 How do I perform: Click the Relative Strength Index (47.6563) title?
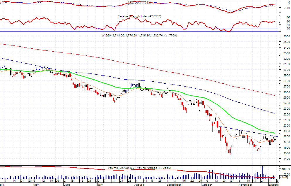pyautogui.click(x=139, y=16)
